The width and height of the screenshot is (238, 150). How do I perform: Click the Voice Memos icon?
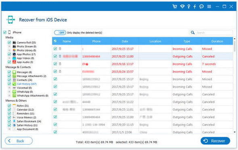pyautogui.click(x=14, y=117)
